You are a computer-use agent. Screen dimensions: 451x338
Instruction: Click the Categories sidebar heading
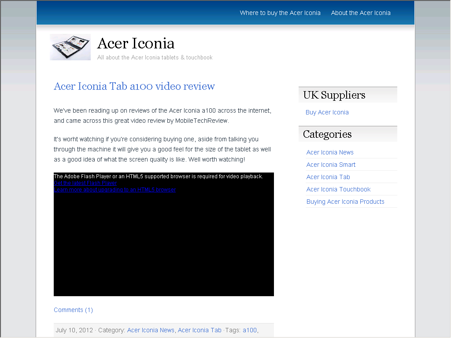coord(327,134)
